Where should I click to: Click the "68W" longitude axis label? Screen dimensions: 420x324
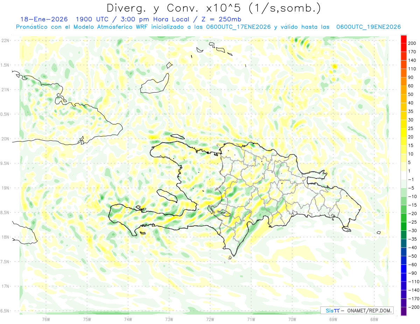tap(374, 319)
